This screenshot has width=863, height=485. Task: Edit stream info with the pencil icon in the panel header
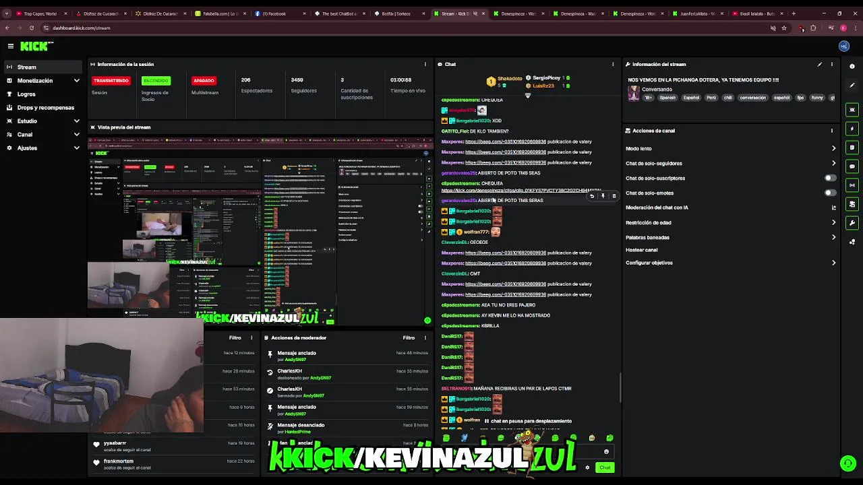coord(820,65)
